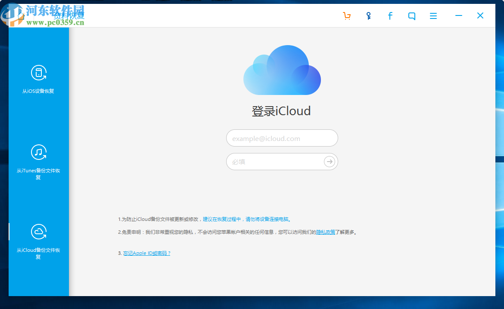This screenshot has width=504, height=309.
Task: Open the hamburger menu icon
Action: pyautogui.click(x=433, y=15)
